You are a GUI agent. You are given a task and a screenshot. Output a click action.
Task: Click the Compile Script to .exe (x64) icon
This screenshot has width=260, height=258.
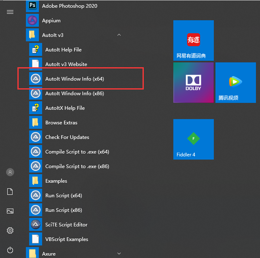point(36,151)
